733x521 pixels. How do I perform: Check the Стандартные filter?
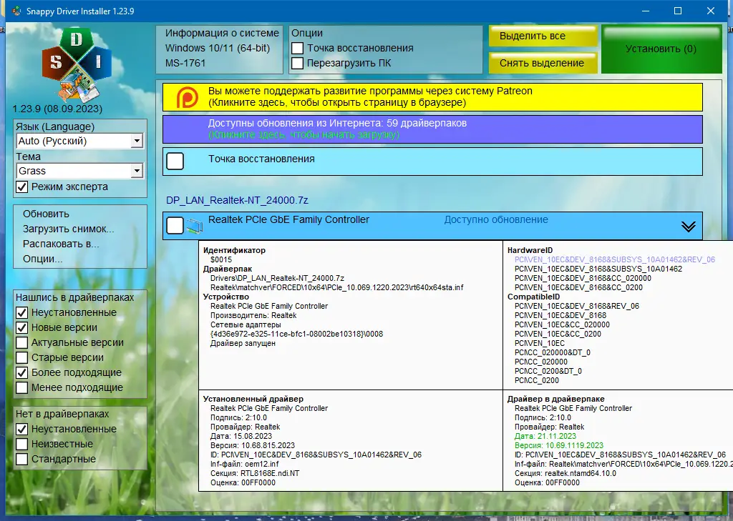[22, 459]
